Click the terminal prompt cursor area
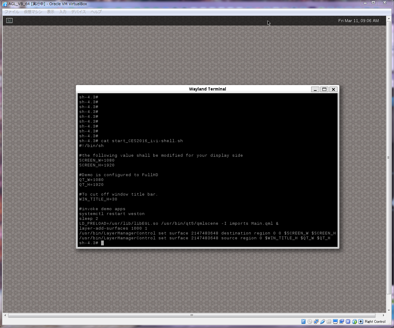The height and width of the screenshot is (328, 394). pos(102,243)
